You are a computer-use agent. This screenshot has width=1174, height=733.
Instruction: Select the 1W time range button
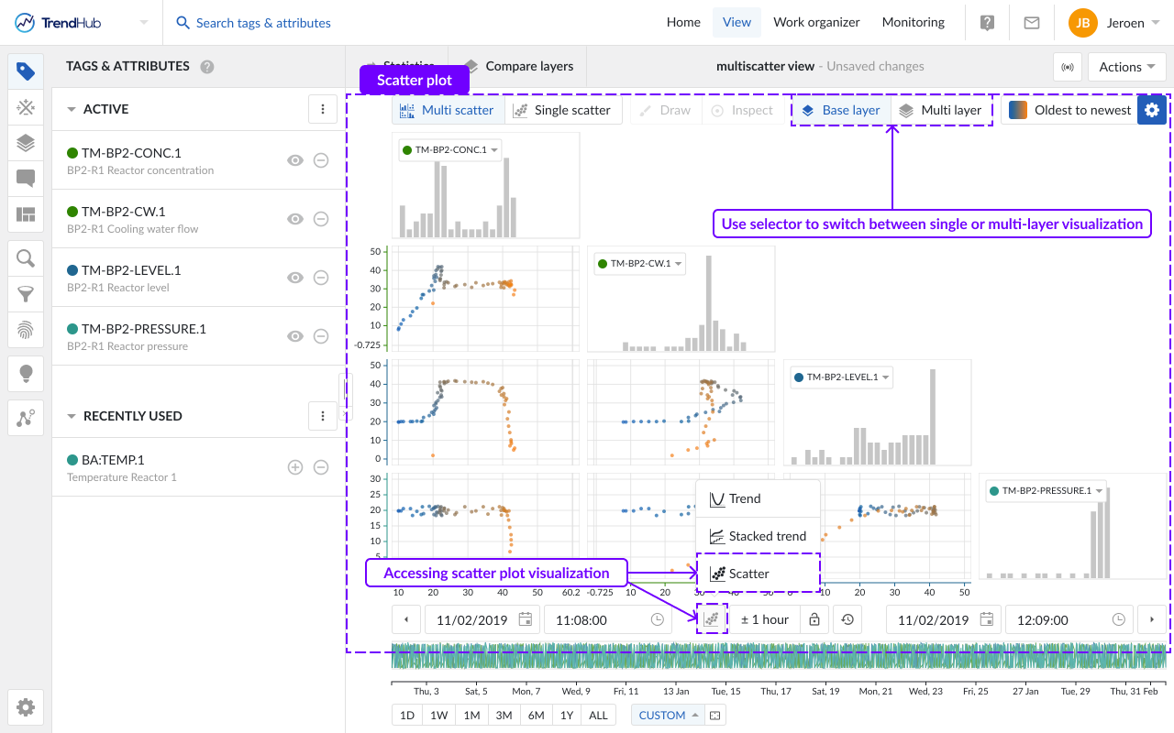pos(439,716)
